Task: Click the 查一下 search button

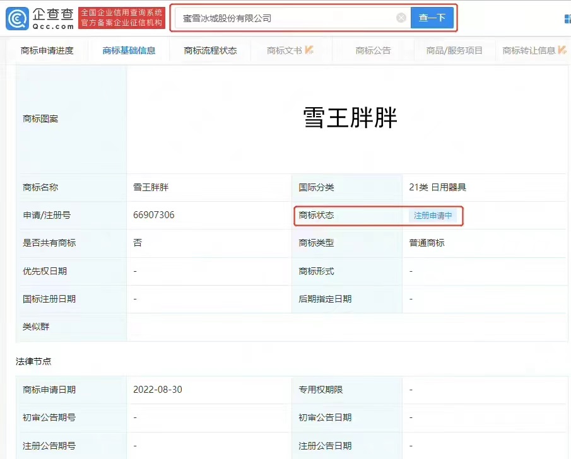Action: (432, 18)
